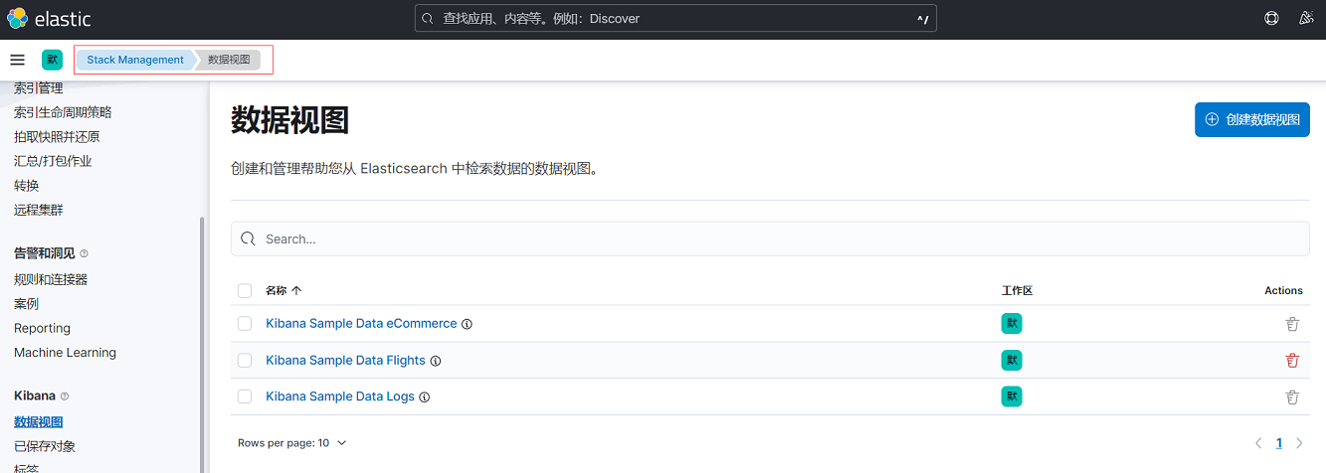This screenshot has width=1326, height=473.
Task: Delete Kibana Sample Data Flights view
Action: [x=1292, y=361]
